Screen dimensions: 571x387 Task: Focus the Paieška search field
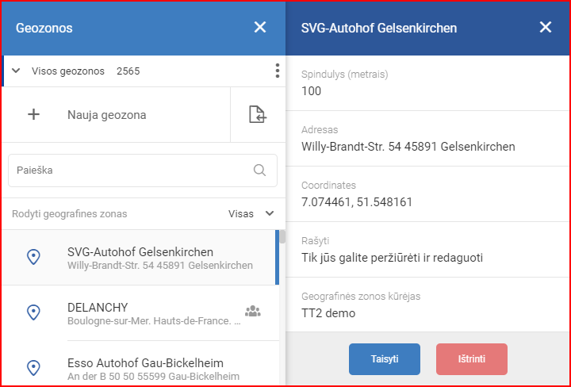pyautogui.click(x=143, y=171)
